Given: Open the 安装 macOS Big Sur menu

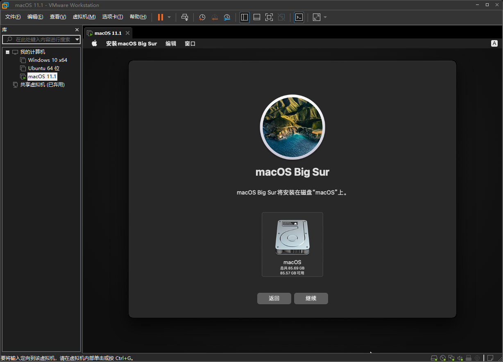Looking at the screenshot, I should pos(131,43).
